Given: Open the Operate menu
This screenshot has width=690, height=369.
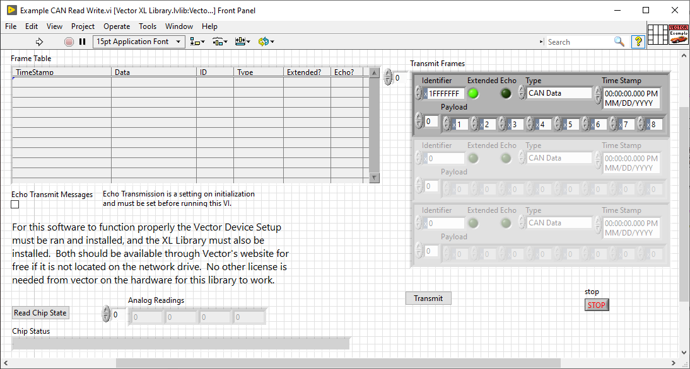Looking at the screenshot, I should 117,26.
